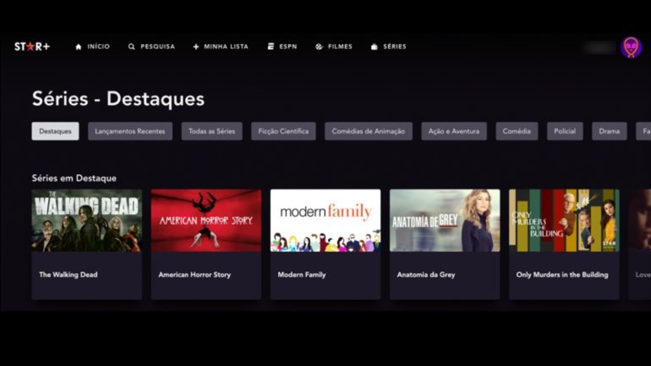Select the Ação e Aventura category

(454, 131)
